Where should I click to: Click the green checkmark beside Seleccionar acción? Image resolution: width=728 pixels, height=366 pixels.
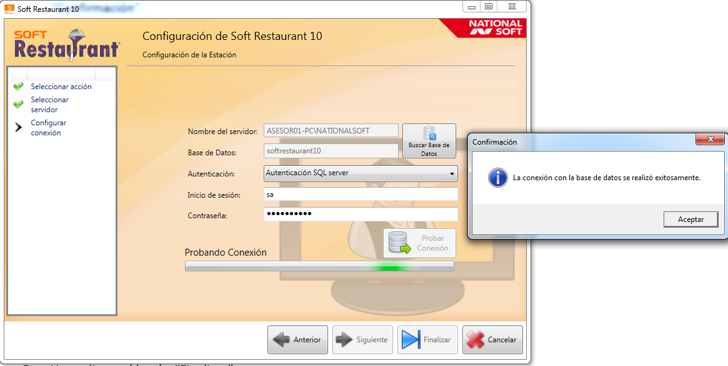click(18, 86)
